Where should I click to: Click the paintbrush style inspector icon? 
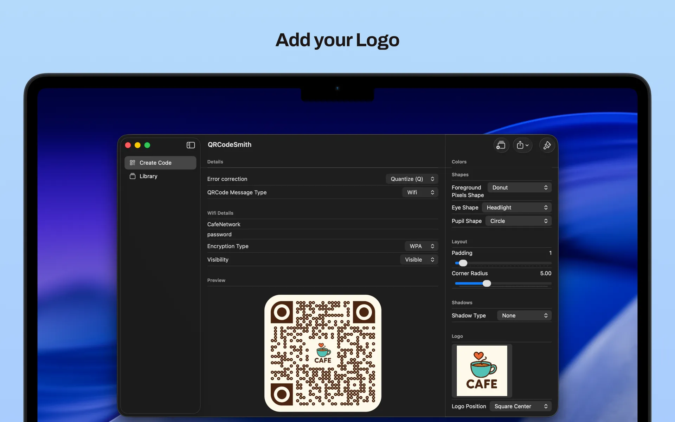547,145
